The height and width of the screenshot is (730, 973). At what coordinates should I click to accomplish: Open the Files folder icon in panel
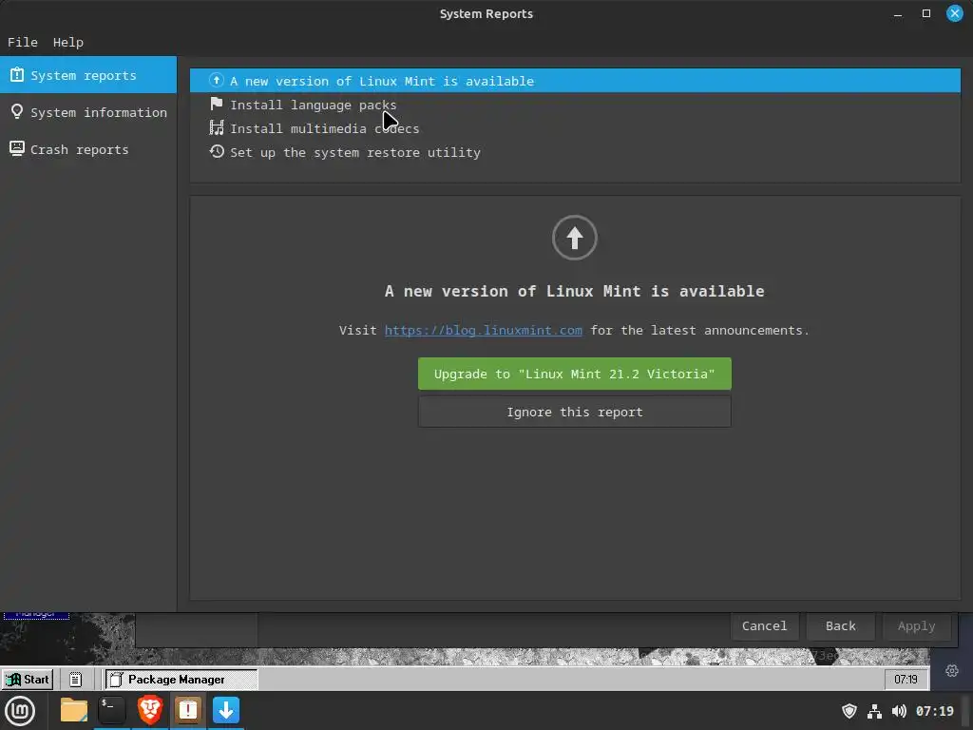pyautogui.click(x=74, y=710)
